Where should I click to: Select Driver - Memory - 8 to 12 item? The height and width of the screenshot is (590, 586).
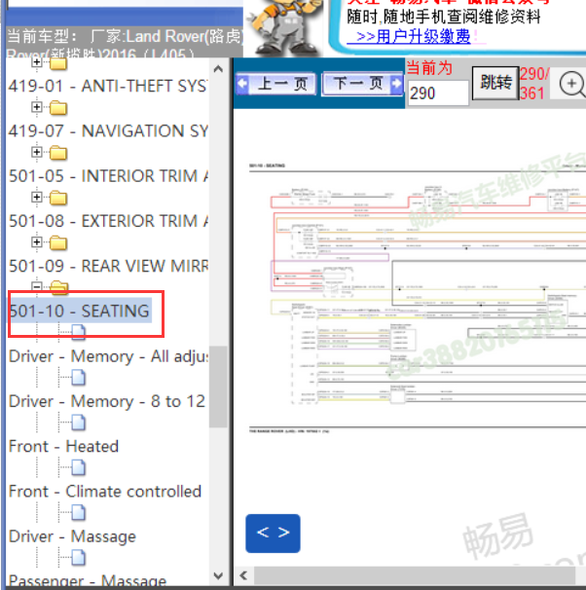coord(107,401)
